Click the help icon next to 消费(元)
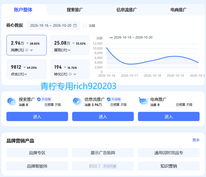 coord(27,50)
